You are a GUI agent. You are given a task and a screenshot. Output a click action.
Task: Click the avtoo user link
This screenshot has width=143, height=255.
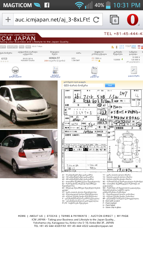(x=134, y=46)
